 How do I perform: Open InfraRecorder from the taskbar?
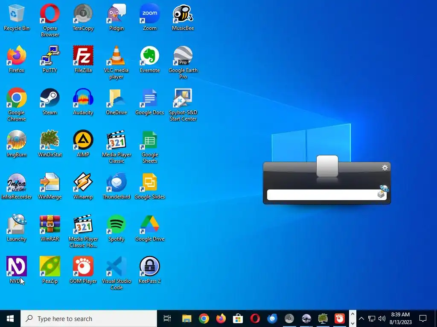(306, 318)
